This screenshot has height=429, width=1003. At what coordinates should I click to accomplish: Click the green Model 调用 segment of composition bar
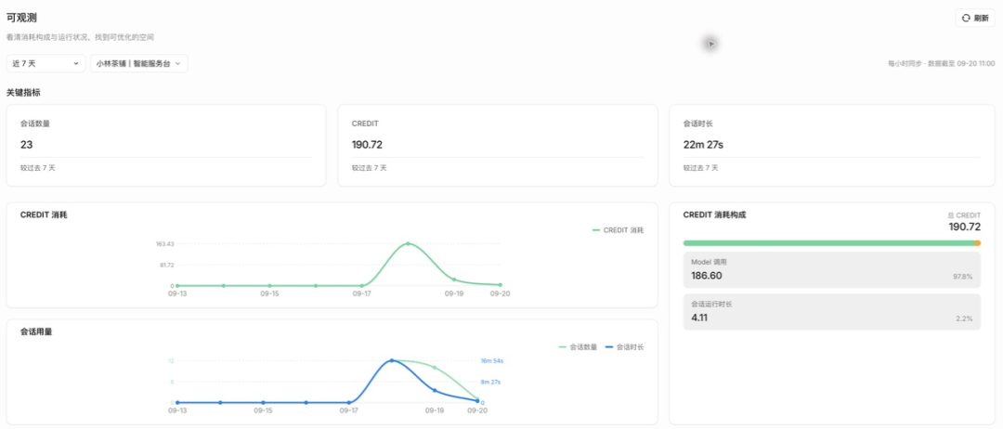coord(828,243)
